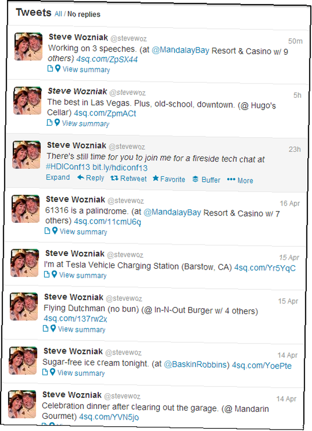312x431 pixels.
Task: View summary of the 3 speeches tweet
Action: pyautogui.click(x=86, y=69)
